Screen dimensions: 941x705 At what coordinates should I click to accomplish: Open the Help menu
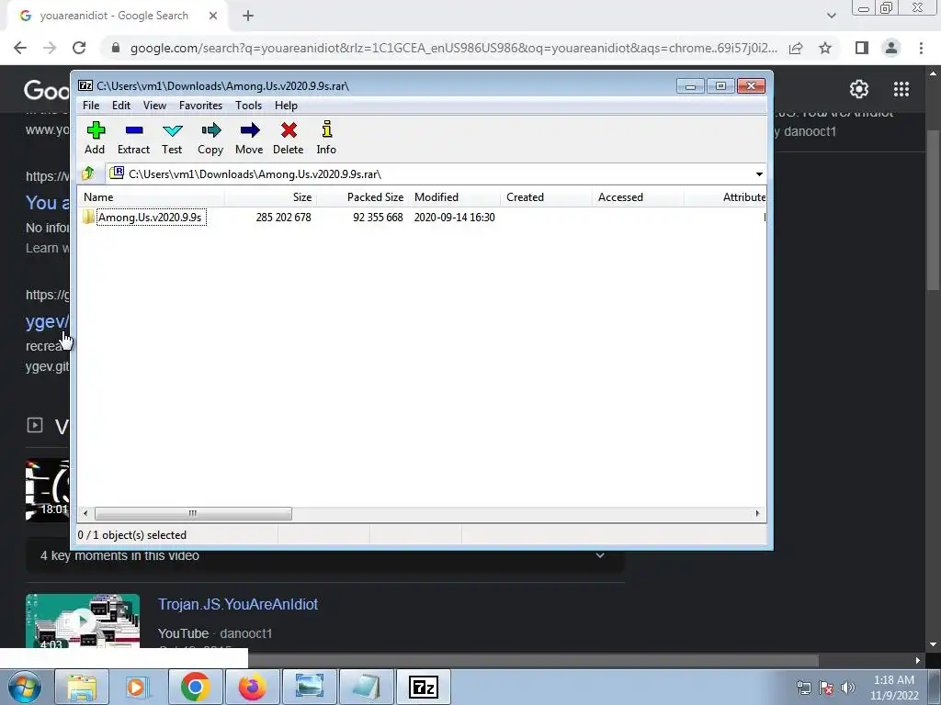287,106
